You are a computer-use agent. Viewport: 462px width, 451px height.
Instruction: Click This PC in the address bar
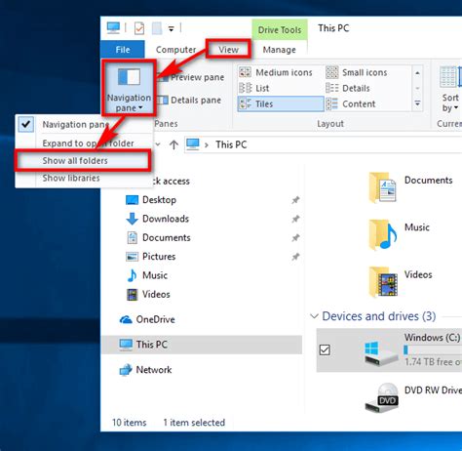pyautogui.click(x=231, y=144)
